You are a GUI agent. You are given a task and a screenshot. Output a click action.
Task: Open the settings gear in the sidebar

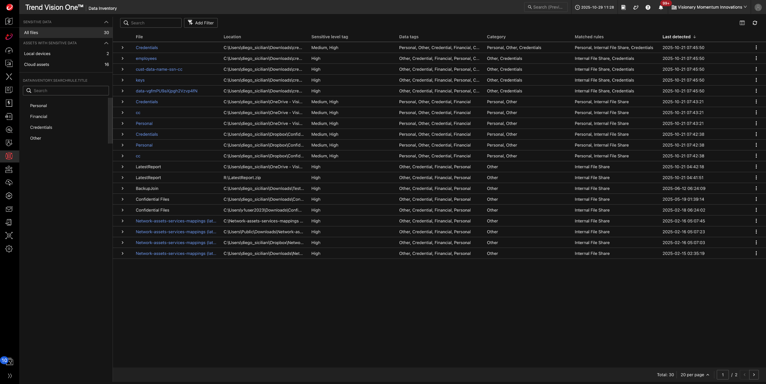9,249
